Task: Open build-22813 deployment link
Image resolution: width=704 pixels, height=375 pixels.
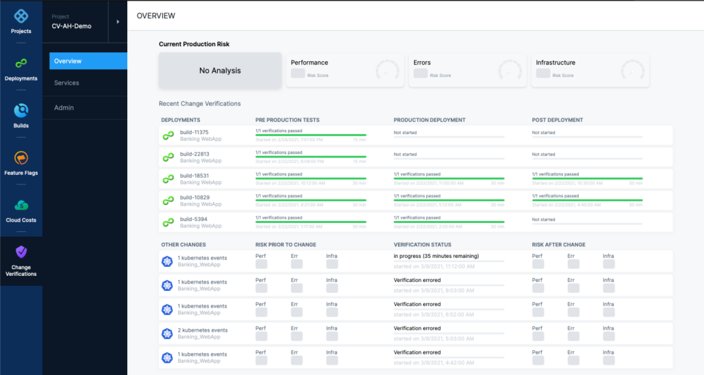Action: (x=194, y=154)
